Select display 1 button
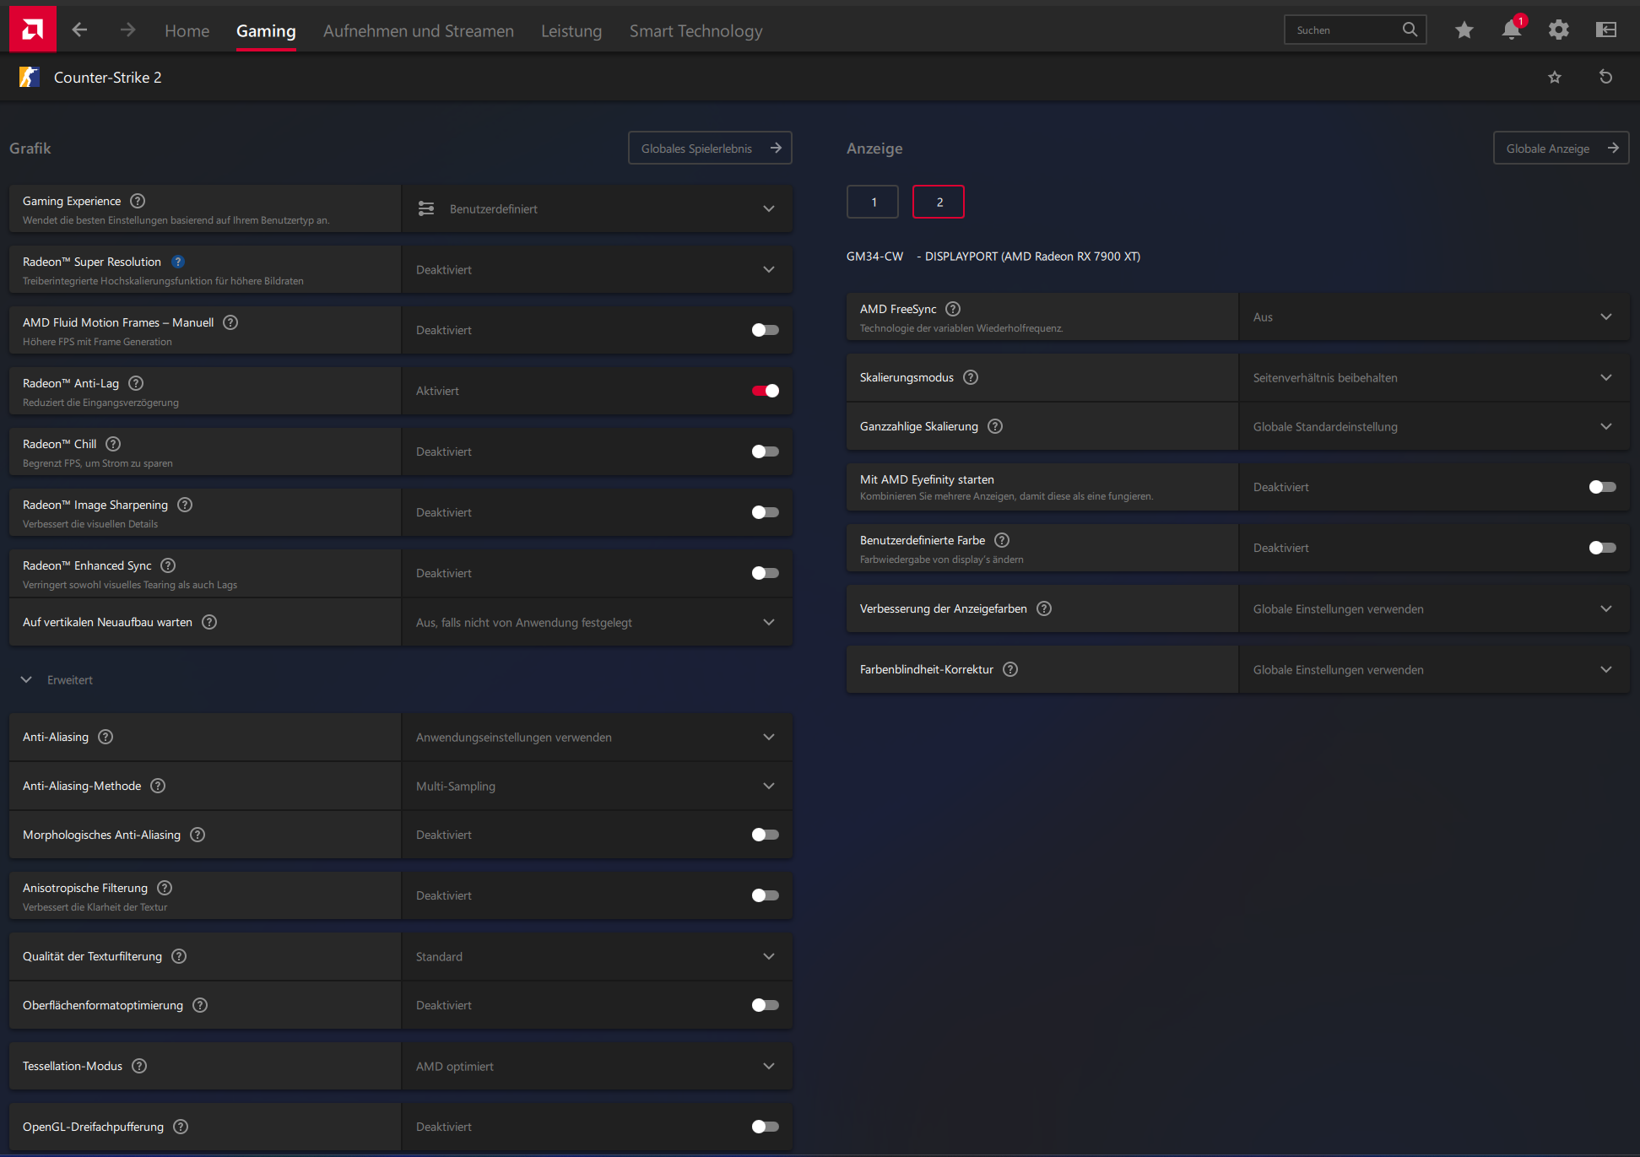Viewport: 1640px width, 1157px height. [x=873, y=202]
